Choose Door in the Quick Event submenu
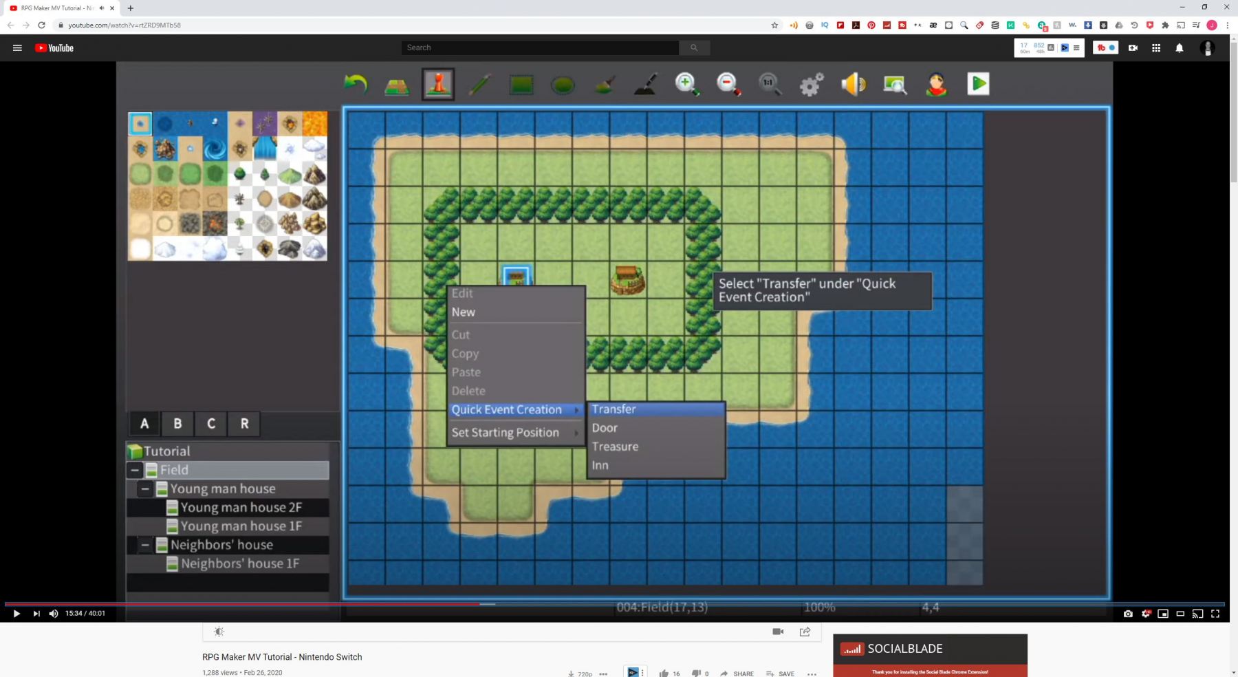Screen dimensions: 1238x677 click(x=656, y=428)
